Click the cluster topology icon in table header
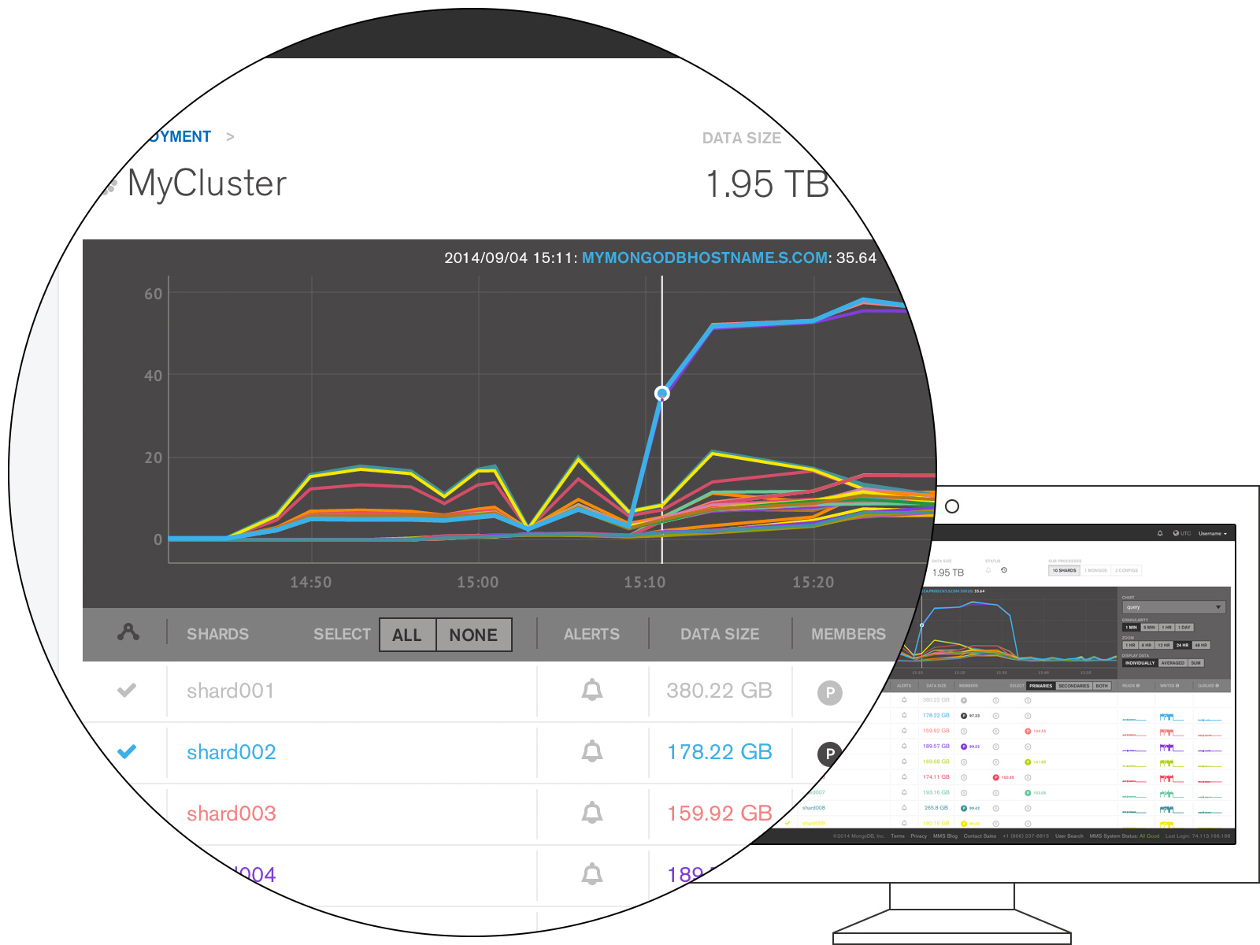The width and height of the screenshot is (1260, 945). 128,632
